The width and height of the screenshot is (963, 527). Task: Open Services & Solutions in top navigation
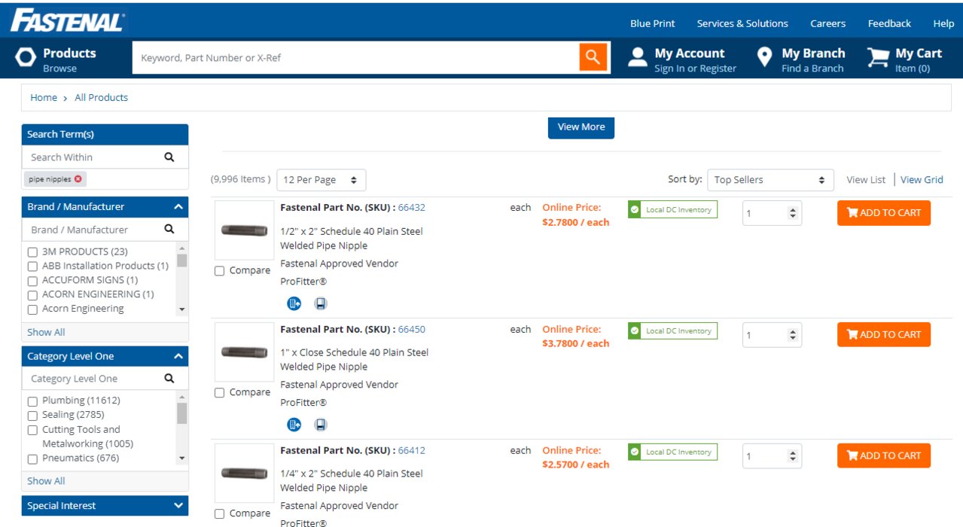[742, 23]
